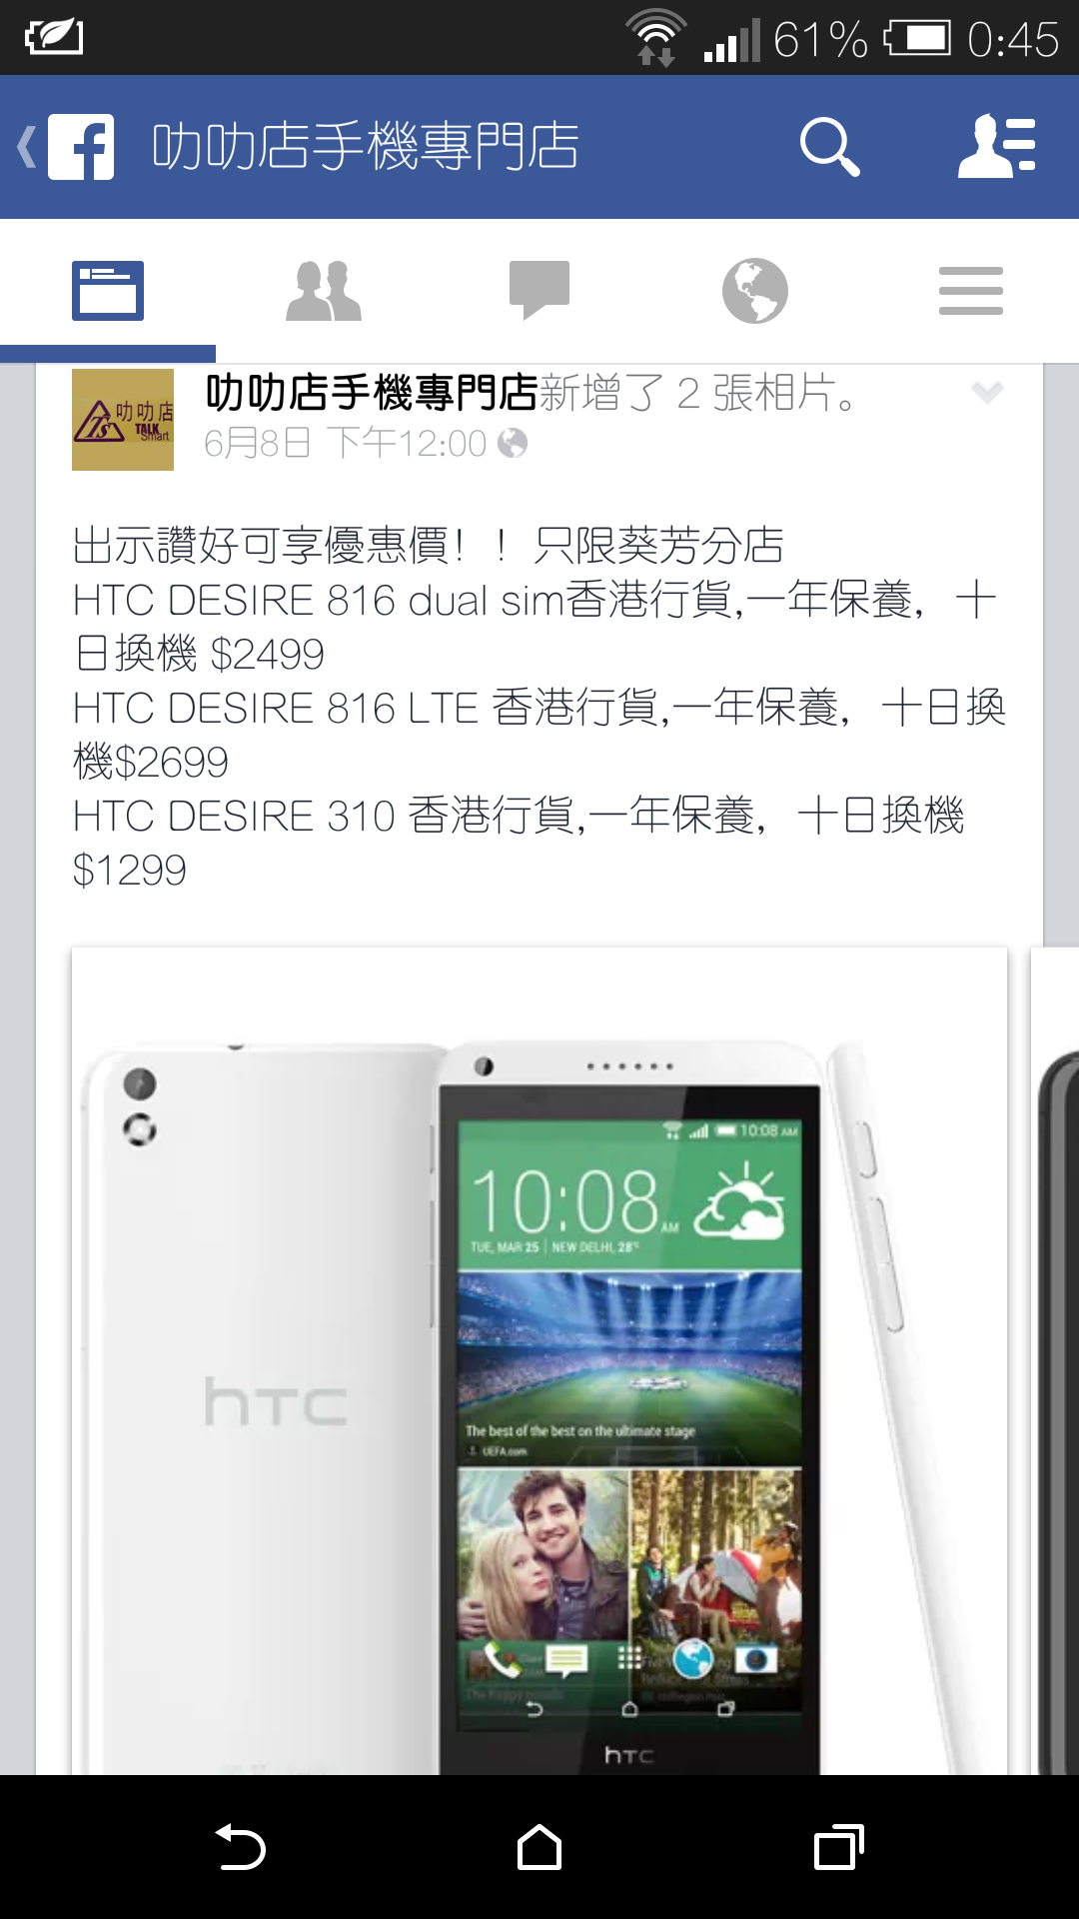Open the Notifications globe tab
This screenshot has height=1919, width=1079.
(x=755, y=291)
